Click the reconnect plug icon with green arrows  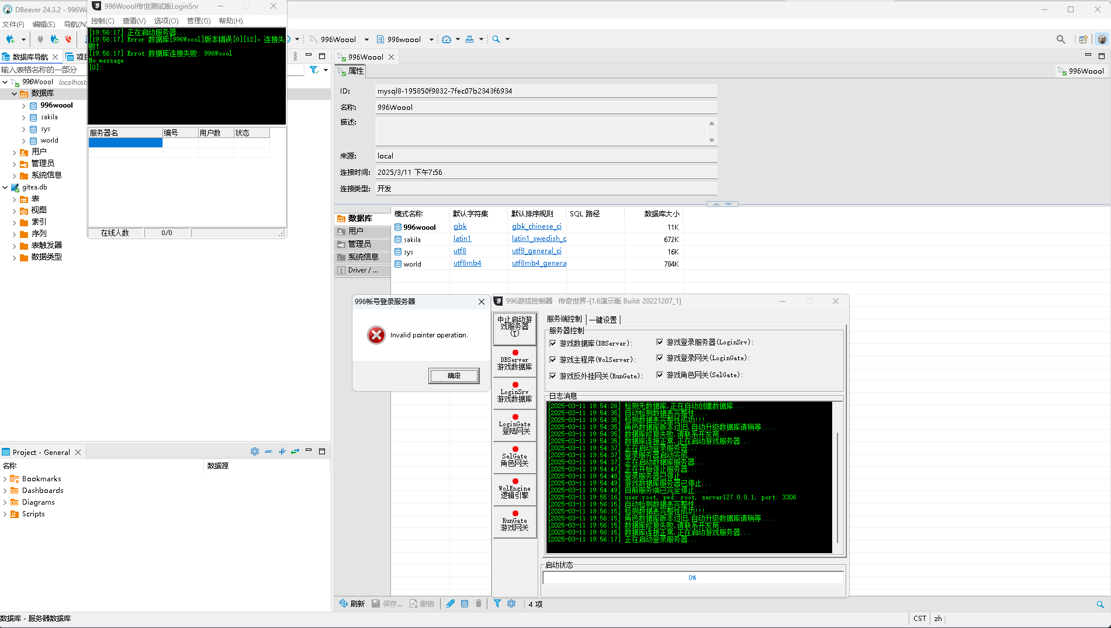tap(54, 39)
